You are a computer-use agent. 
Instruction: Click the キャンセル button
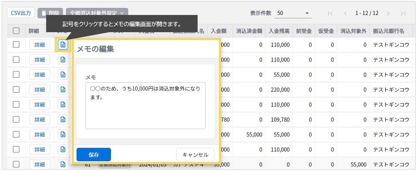coord(195,155)
